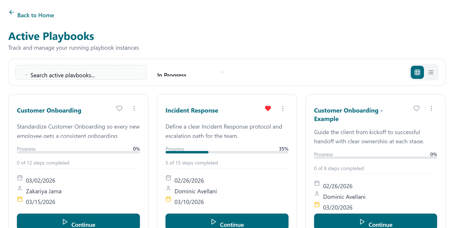
Task: Click the start date 03/02/2026
Action: tap(41, 181)
